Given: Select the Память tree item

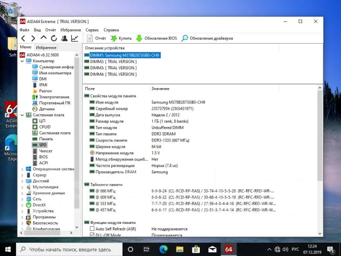Looking at the screenshot, I should pyautogui.click(x=43, y=139).
